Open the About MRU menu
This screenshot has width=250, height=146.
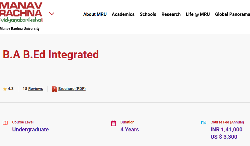point(95,14)
